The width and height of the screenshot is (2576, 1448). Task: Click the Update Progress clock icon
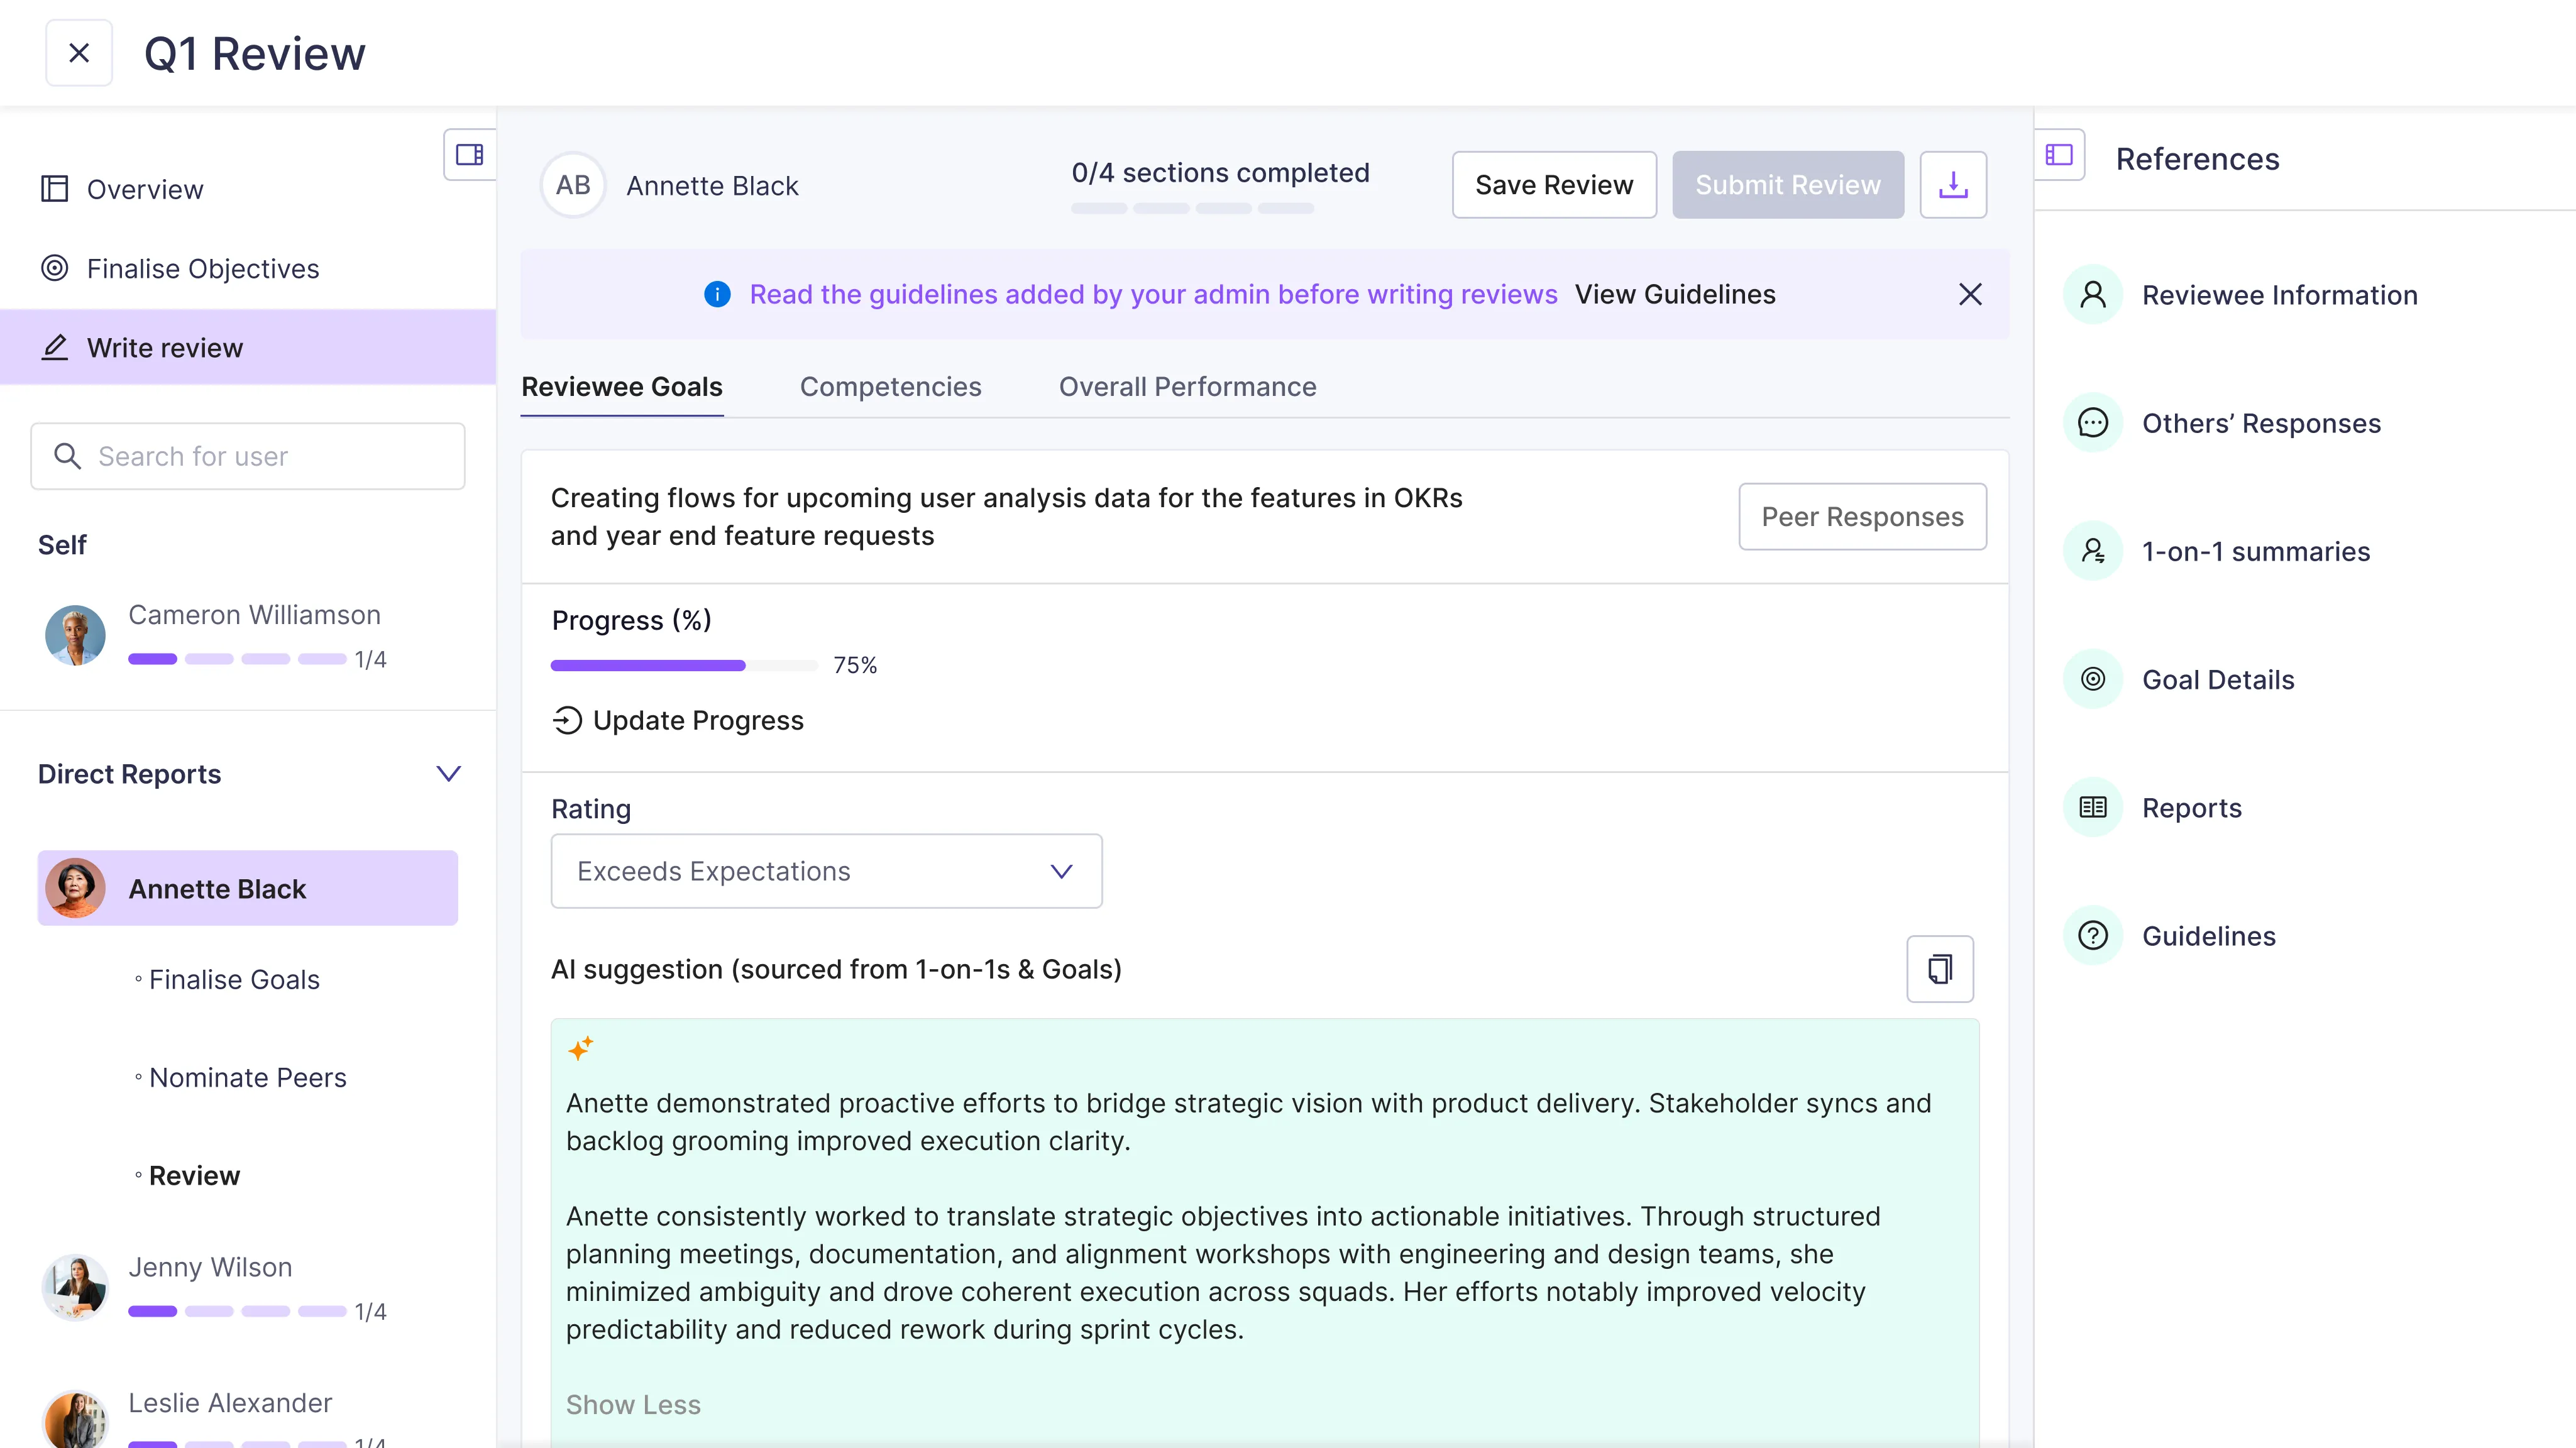[567, 720]
